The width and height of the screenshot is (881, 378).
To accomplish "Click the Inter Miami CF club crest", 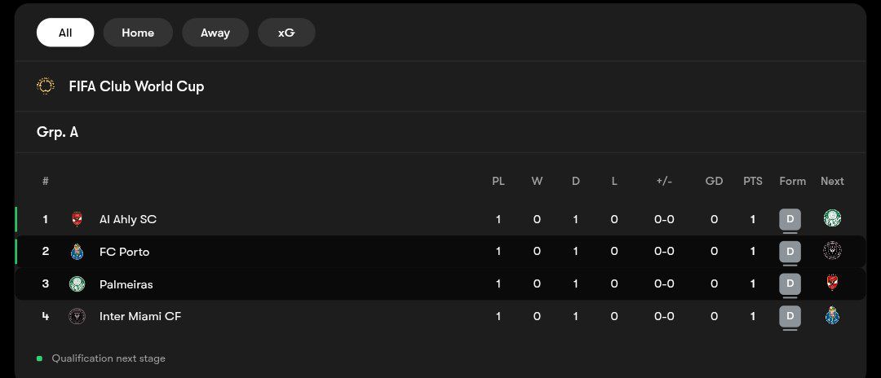I will coord(77,316).
